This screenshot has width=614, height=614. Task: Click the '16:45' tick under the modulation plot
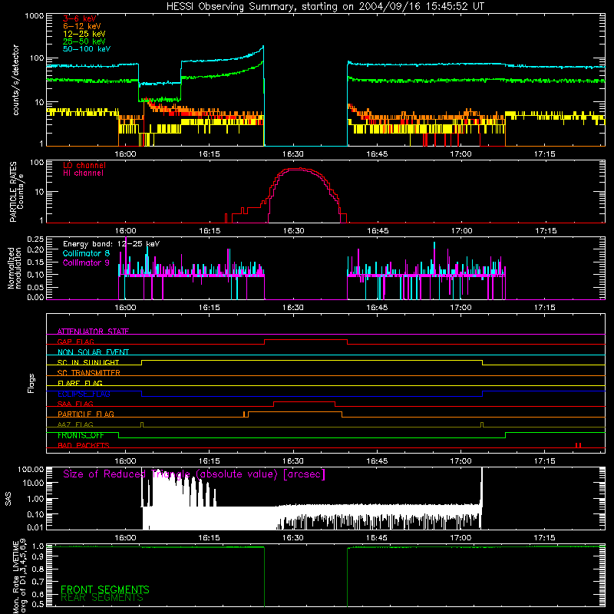[377, 308]
